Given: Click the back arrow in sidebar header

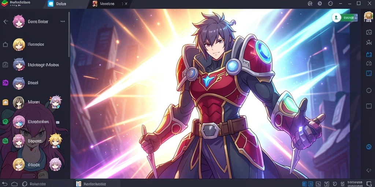Looking at the screenshot, I should (x=6, y=22).
